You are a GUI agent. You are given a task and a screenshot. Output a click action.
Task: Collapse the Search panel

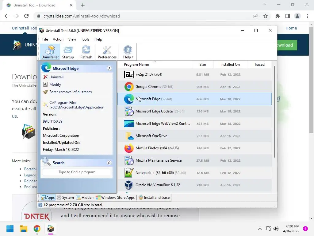(x=109, y=163)
